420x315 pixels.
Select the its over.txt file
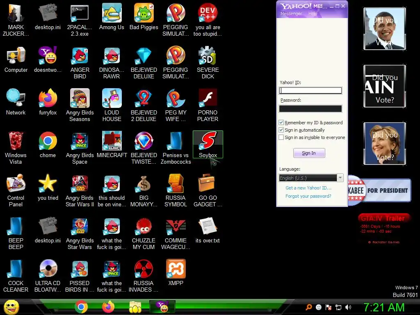[208, 230]
